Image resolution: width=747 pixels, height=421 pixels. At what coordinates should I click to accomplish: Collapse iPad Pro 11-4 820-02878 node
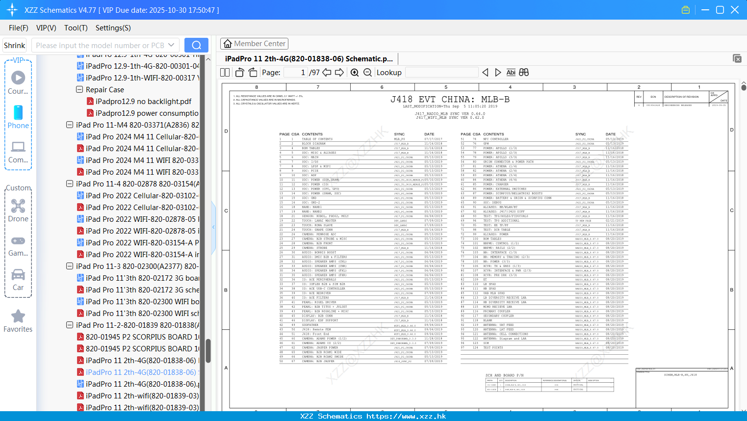69,184
